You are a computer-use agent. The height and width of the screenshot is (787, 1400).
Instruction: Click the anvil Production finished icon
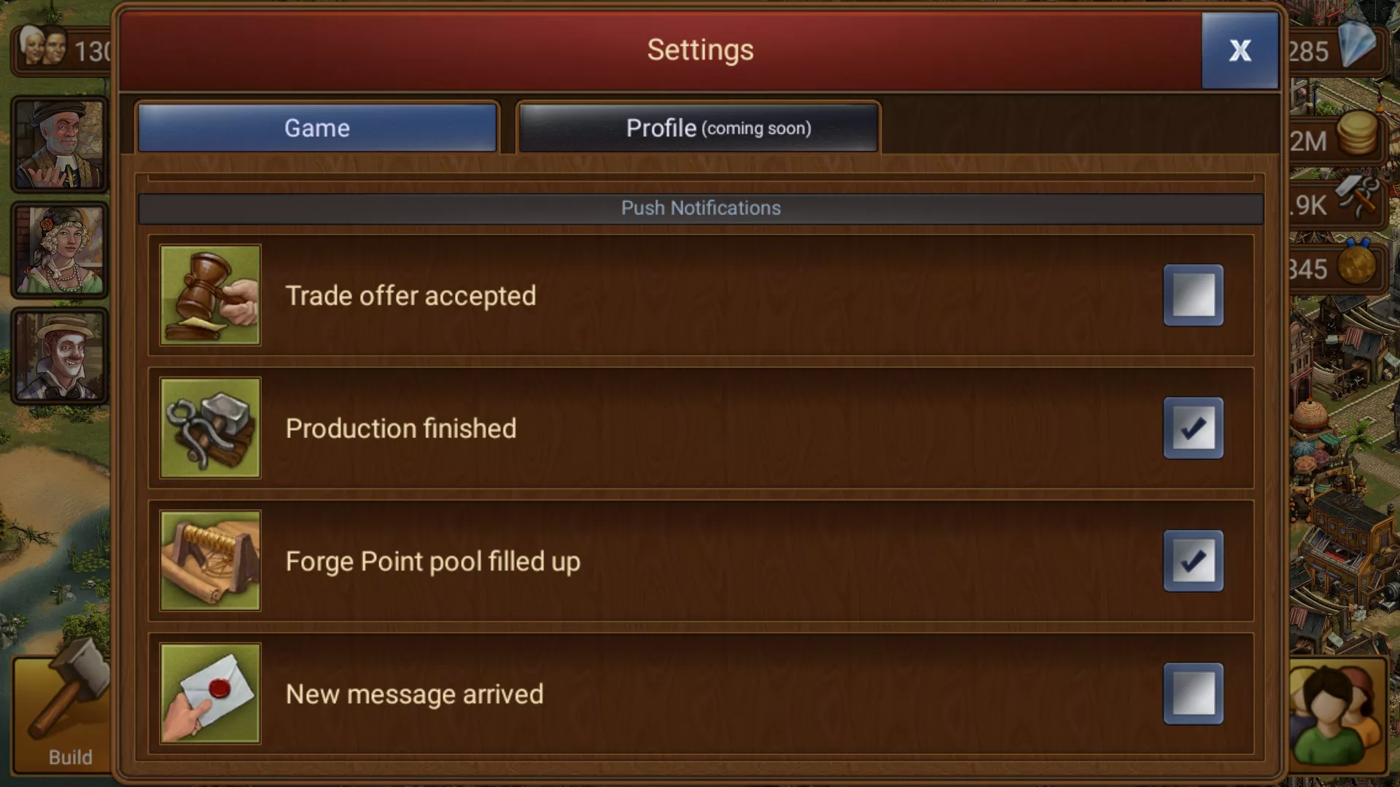[210, 428]
